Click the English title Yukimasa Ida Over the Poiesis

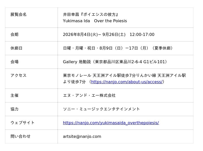[x=95, y=21]
